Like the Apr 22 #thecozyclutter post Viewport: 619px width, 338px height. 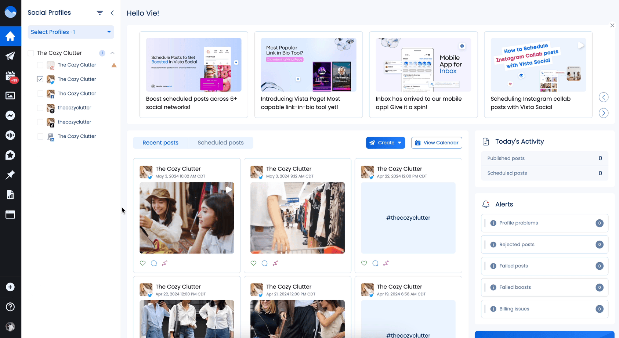pos(364,263)
